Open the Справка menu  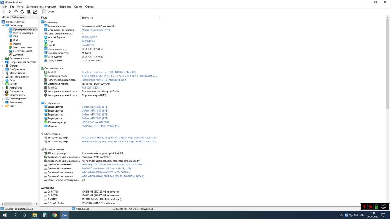pos(90,7)
